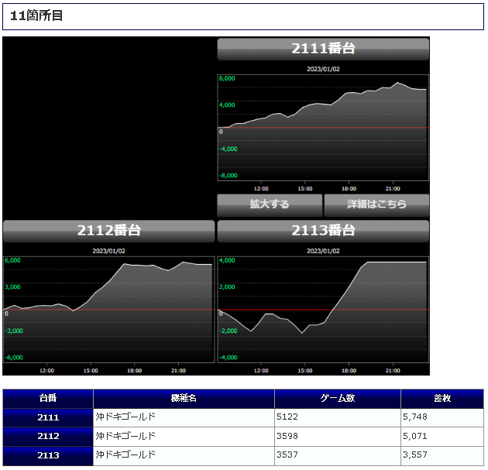Click difference value 5,748
488x470 pixels.
coord(415,417)
